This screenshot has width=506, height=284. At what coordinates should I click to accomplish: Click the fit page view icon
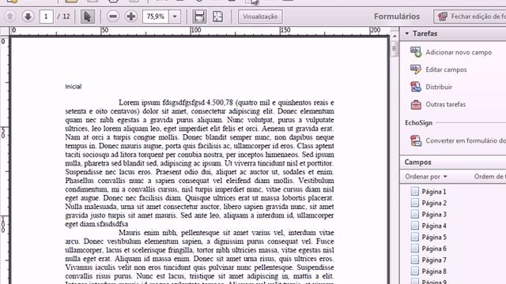pyautogui.click(x=218, y=17)
